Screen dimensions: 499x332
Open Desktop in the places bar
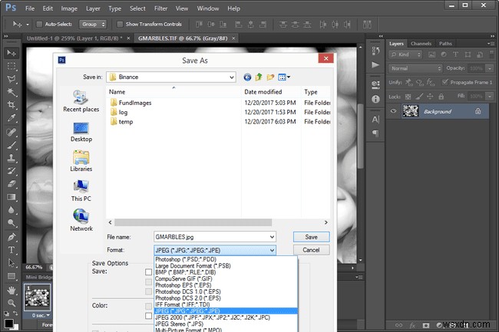(81, 131)
